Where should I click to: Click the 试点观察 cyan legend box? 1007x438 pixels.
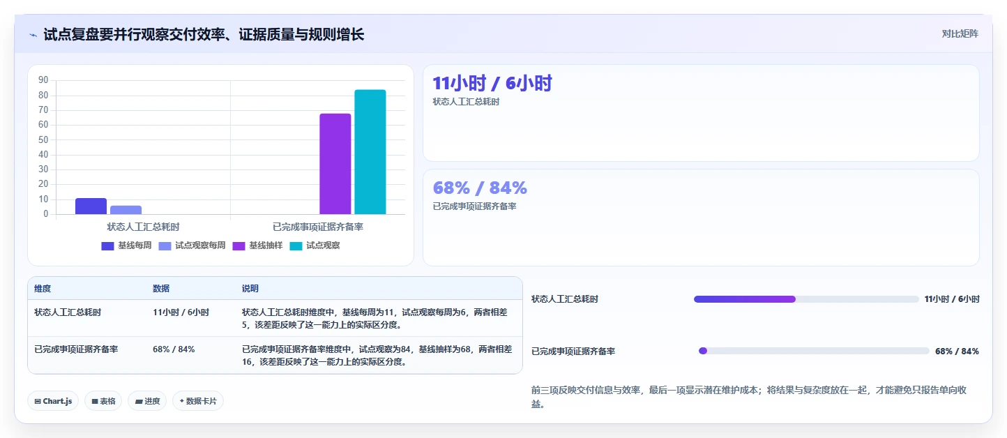coord(296,246)
